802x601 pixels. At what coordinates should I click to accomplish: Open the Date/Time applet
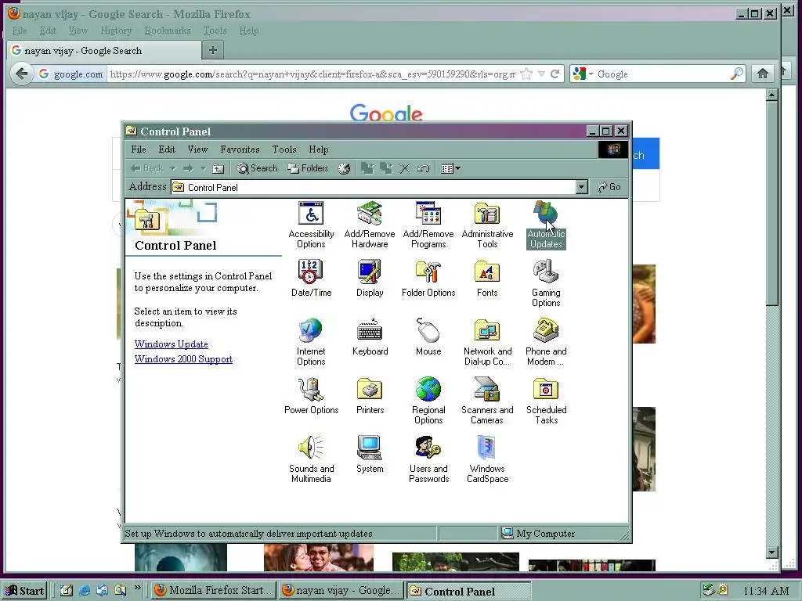(311, 279)
